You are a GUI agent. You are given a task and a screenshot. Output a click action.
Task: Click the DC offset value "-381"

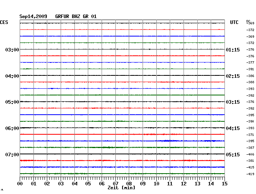250,161
